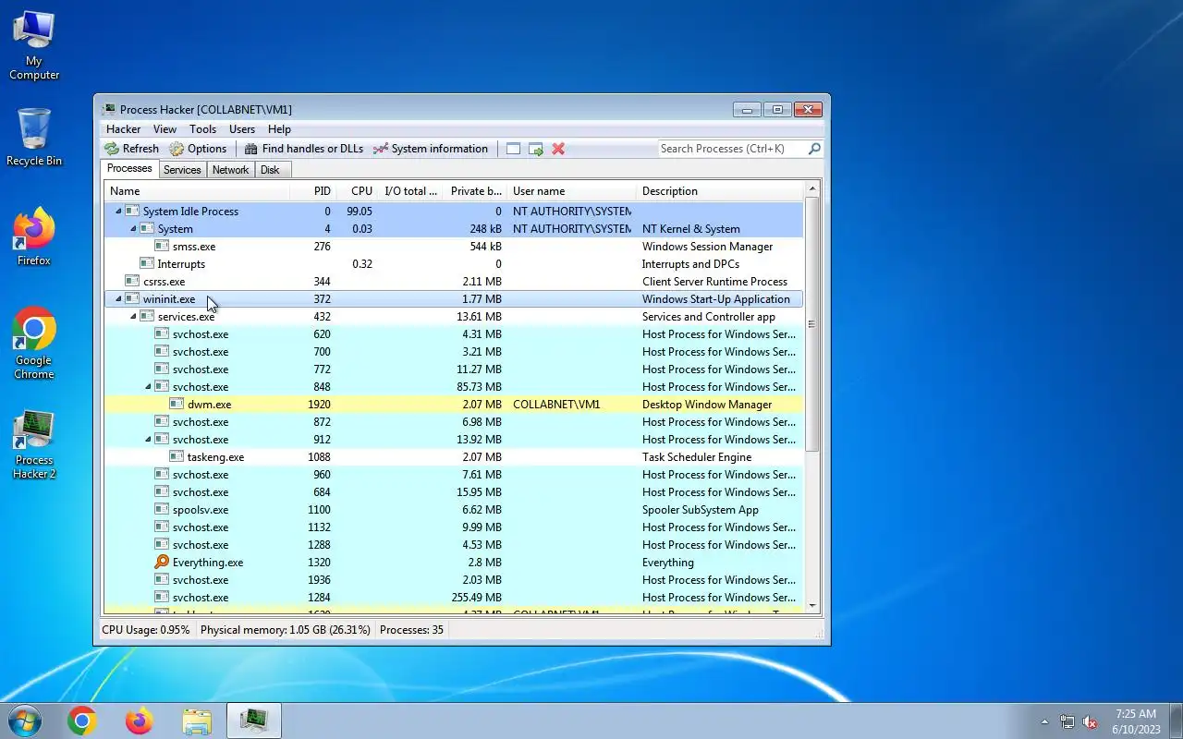The height and width of the screenshot is (739, 1183).
Task: Select the csrss.exe process row
Action: coord(453,282)
